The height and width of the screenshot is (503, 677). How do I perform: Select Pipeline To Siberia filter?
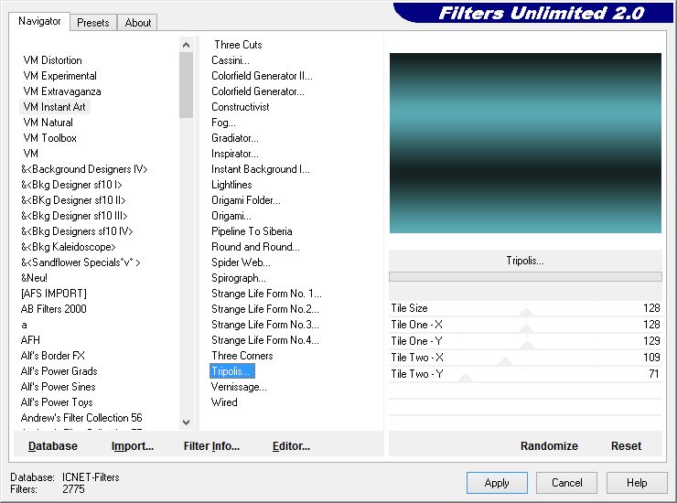click(x=252, y=231)
